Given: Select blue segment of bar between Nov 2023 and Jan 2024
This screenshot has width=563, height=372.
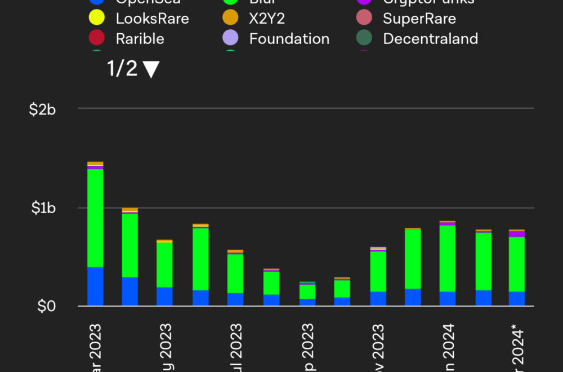Looking at the screenshot, I should (413, 297).
